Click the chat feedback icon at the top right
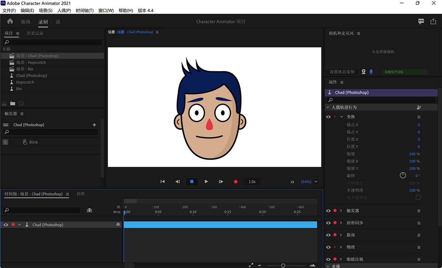Screen dimensions: 442x268 click(x=421, y=22)
